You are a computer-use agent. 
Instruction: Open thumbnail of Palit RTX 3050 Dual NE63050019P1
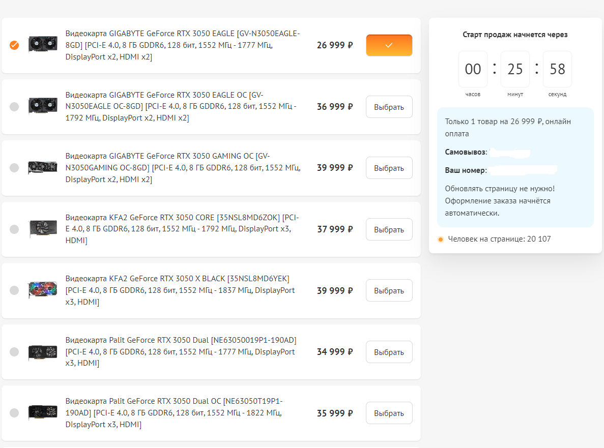tap(43, 352)
